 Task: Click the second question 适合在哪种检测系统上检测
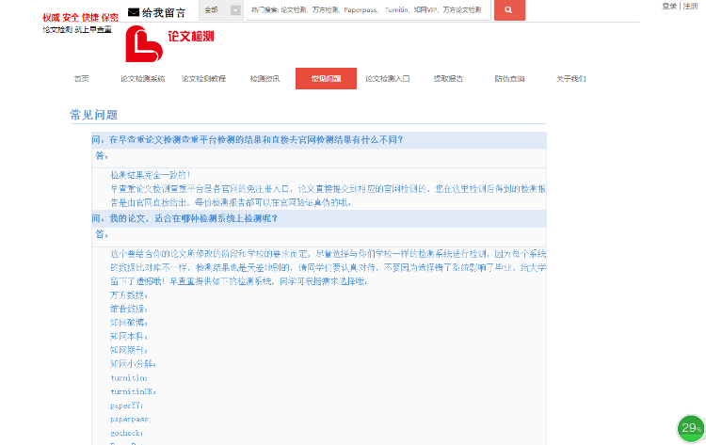pyautogui.click(x=185, y=218)
